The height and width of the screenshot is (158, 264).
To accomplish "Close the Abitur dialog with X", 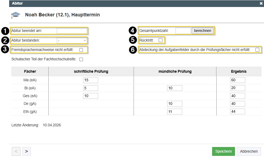I will click(x=261, y=3).
